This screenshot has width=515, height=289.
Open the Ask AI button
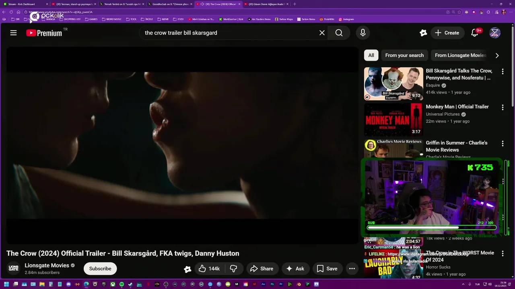pyautogui.click(x=295, y=269)
